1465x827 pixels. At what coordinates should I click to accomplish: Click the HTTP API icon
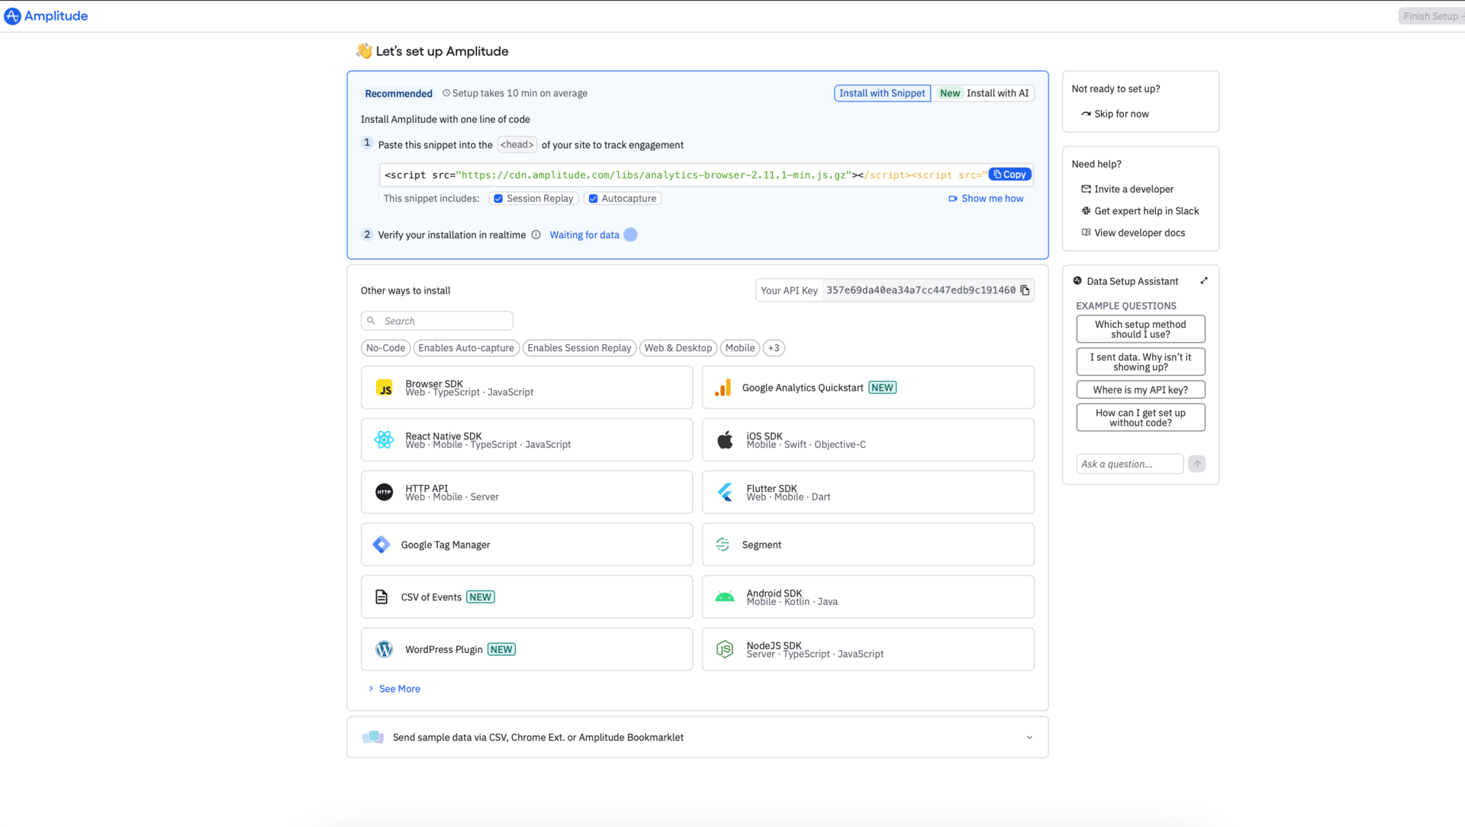(385, 492)
